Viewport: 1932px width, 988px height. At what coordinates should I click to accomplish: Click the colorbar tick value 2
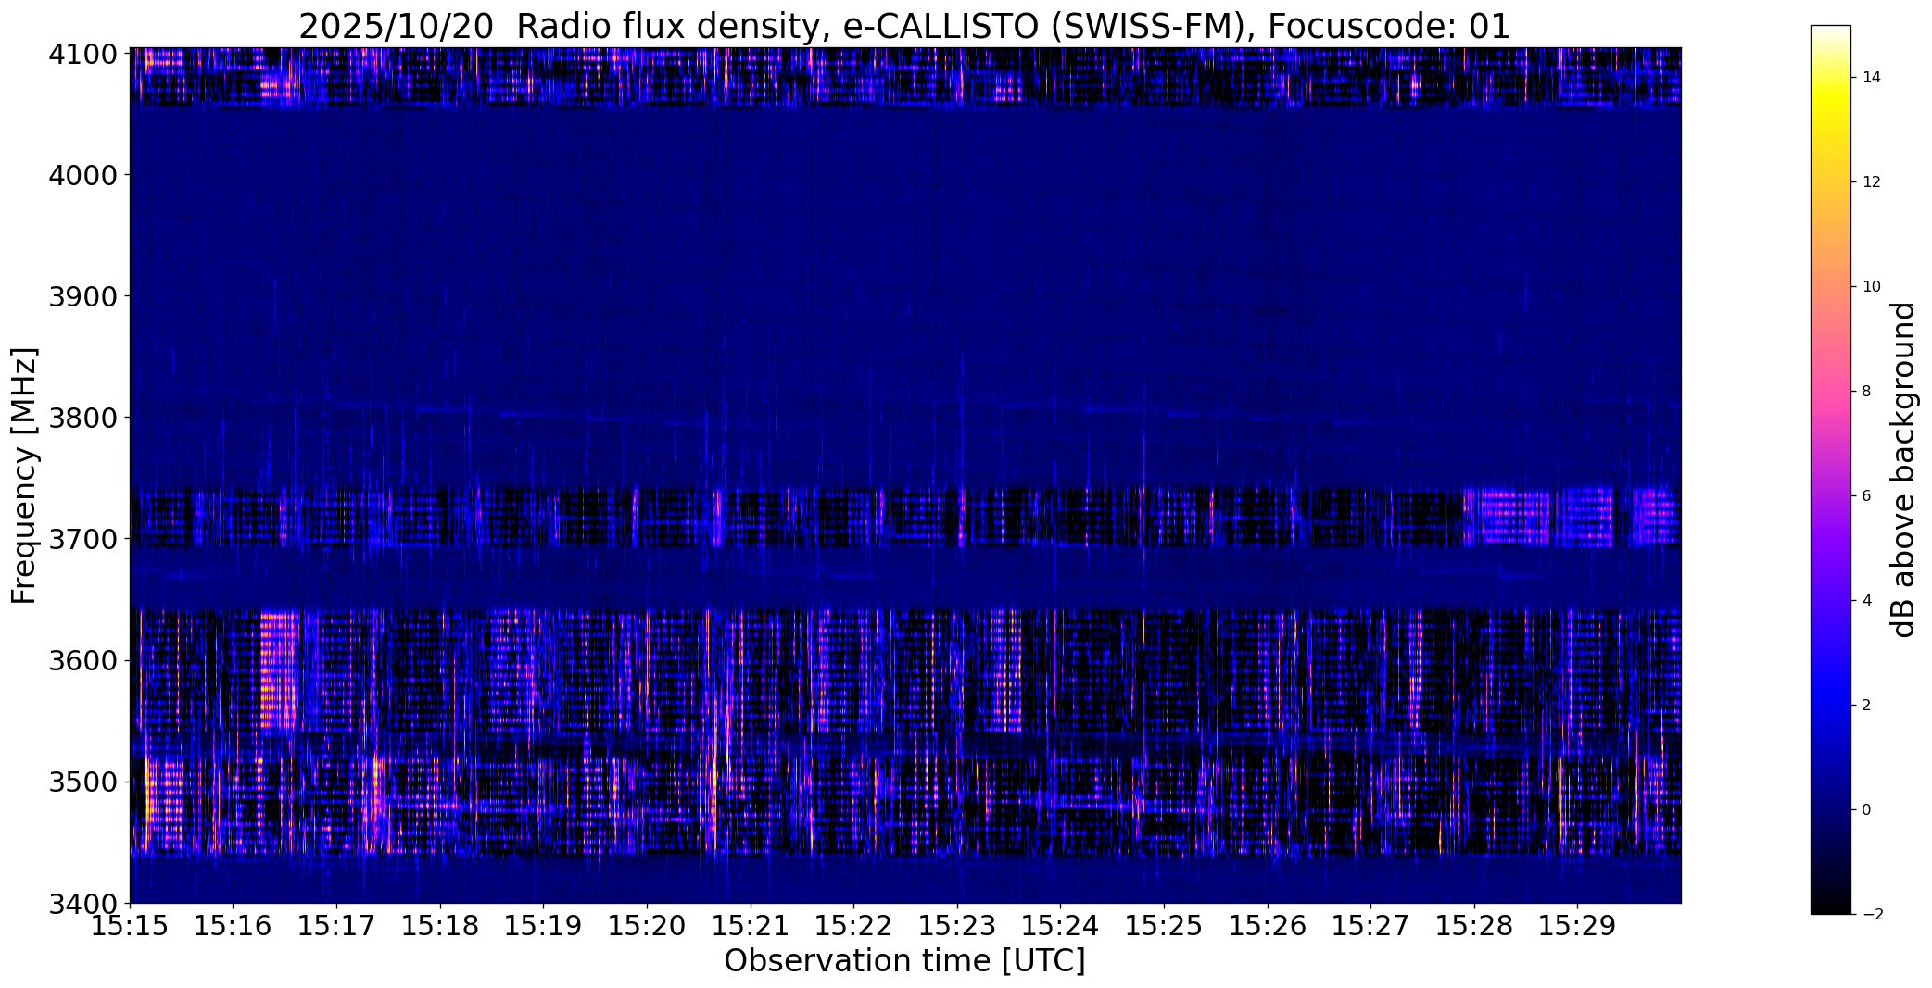point(1866,706)
